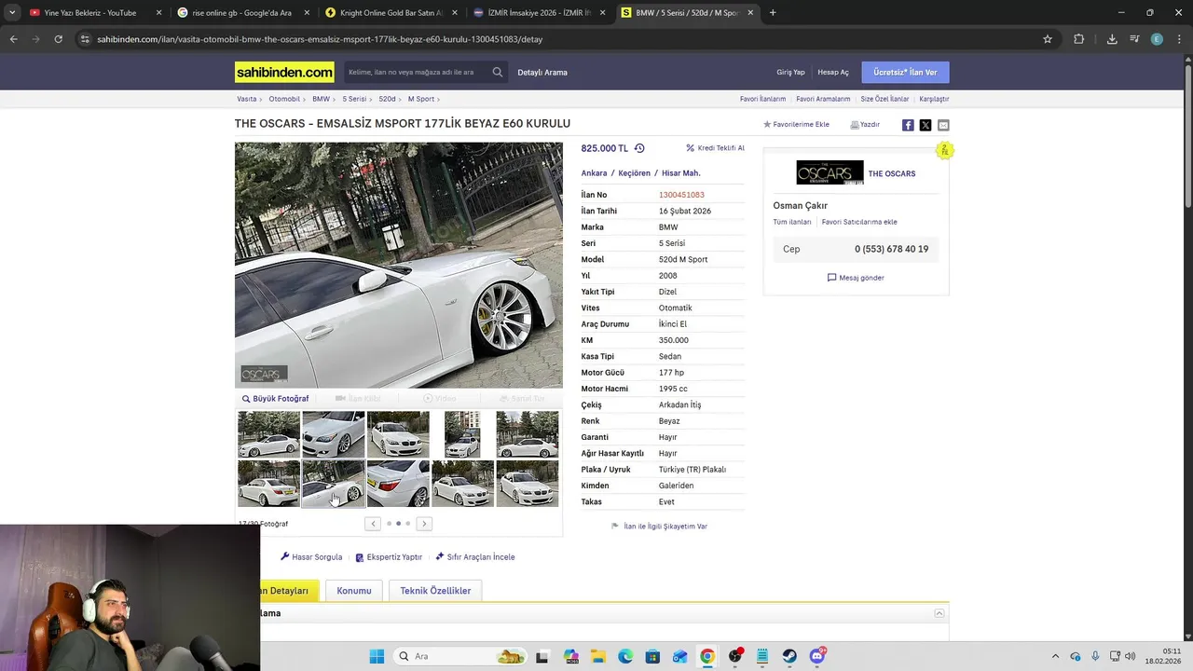Switch to Yine Yazı Bekleriz YouTube tab
This screenshot has width=1193, height=671.
(84, 13)
